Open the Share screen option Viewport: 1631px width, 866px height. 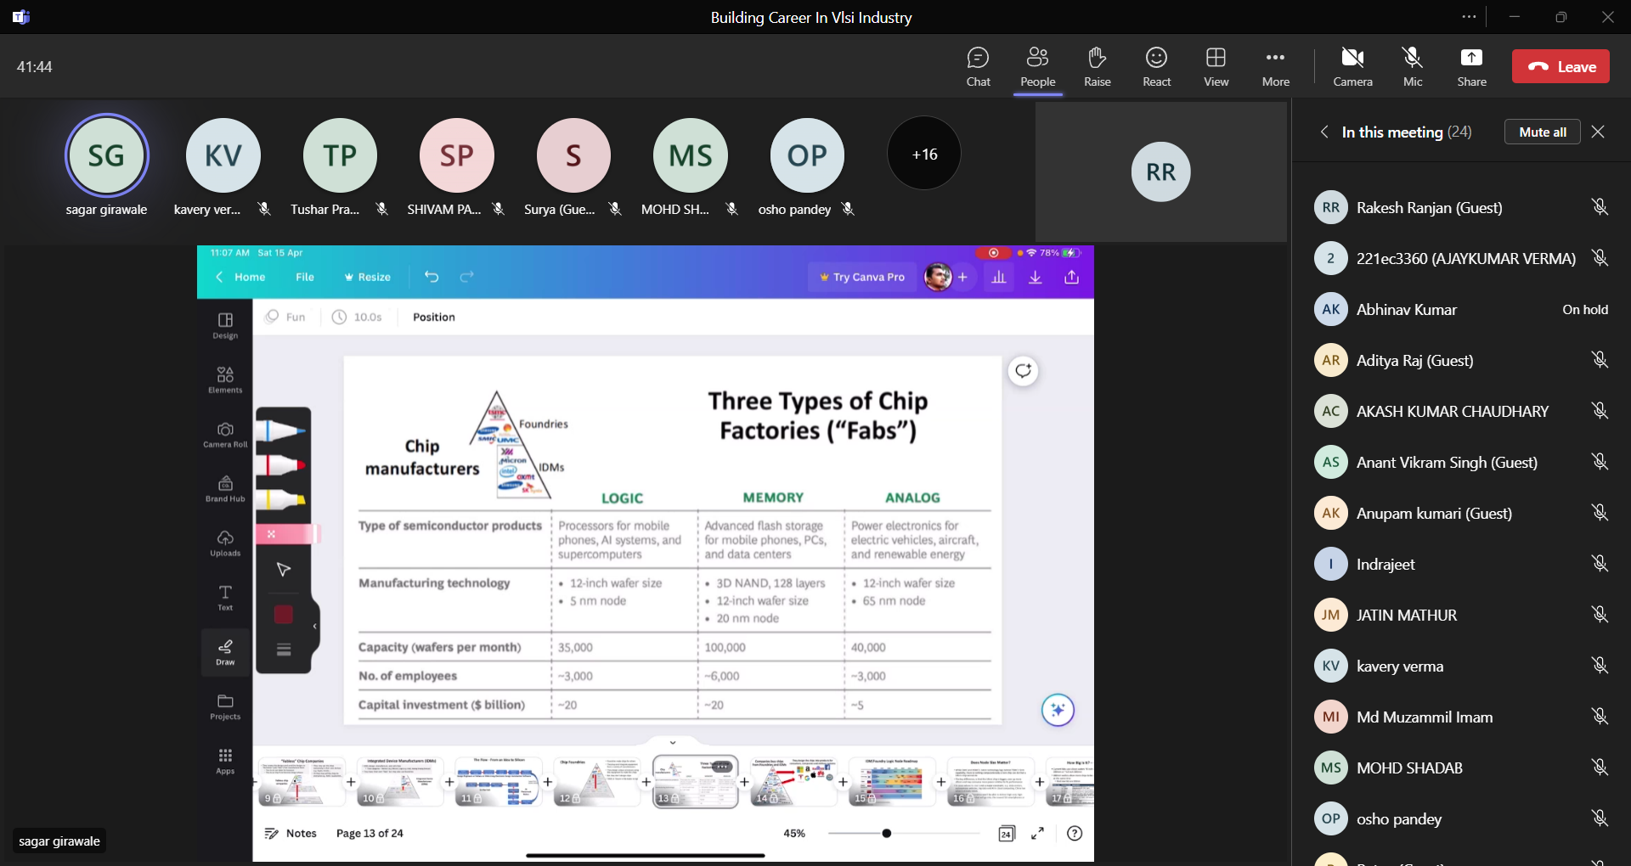1471,67
